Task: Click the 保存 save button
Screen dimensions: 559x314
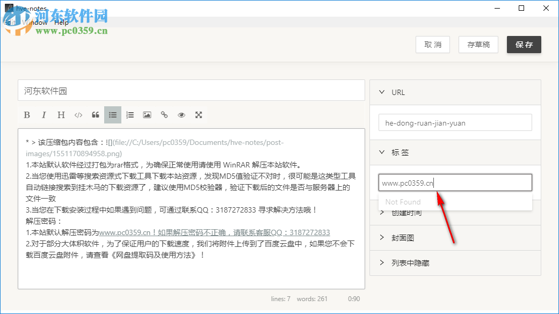Action: point(524,45)
